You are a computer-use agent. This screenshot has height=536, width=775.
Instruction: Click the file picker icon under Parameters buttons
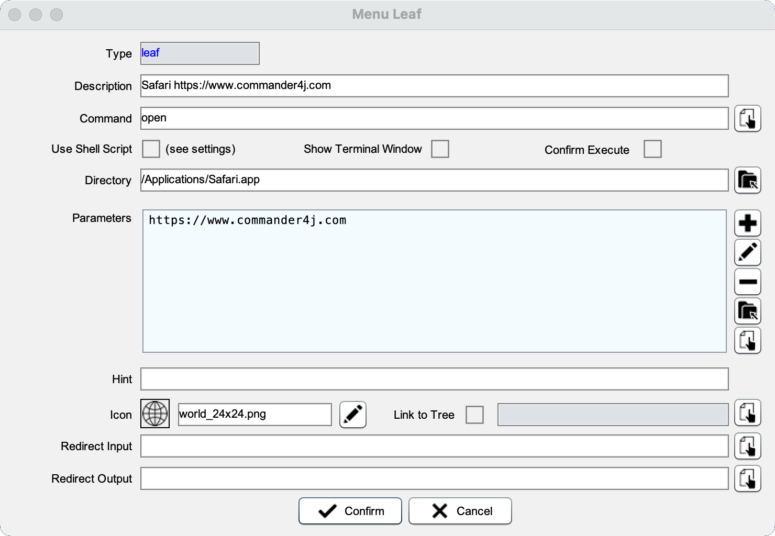click(747, 341)
